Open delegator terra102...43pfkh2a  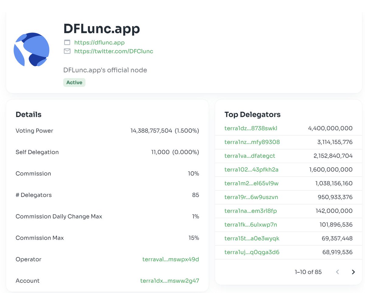pyautogui.click(x=252, y=169)
